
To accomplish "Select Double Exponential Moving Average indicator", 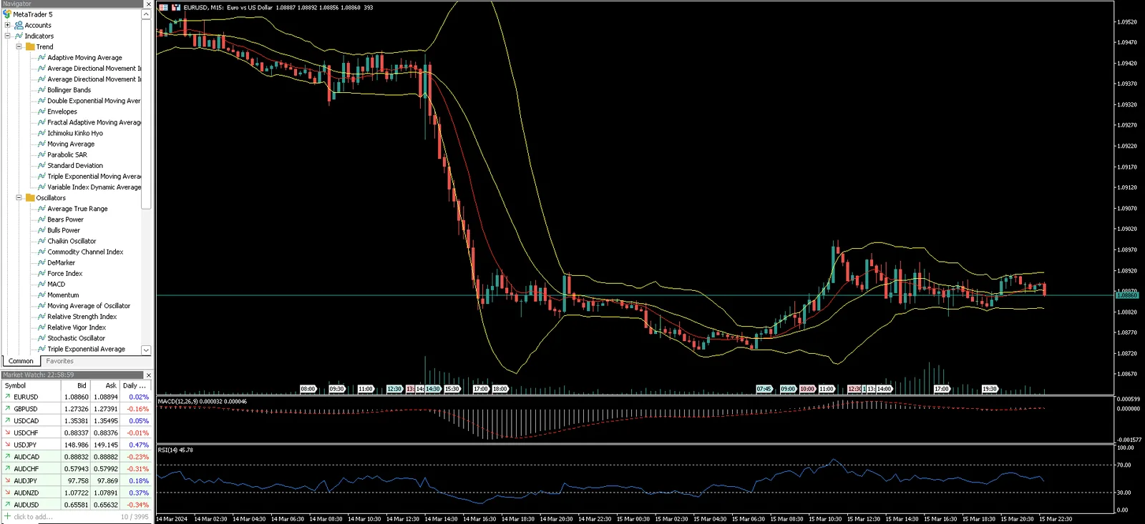I will coord(94,101).
